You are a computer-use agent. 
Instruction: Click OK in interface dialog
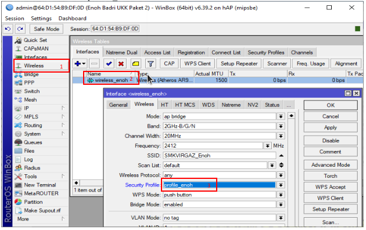coord(331,105)
